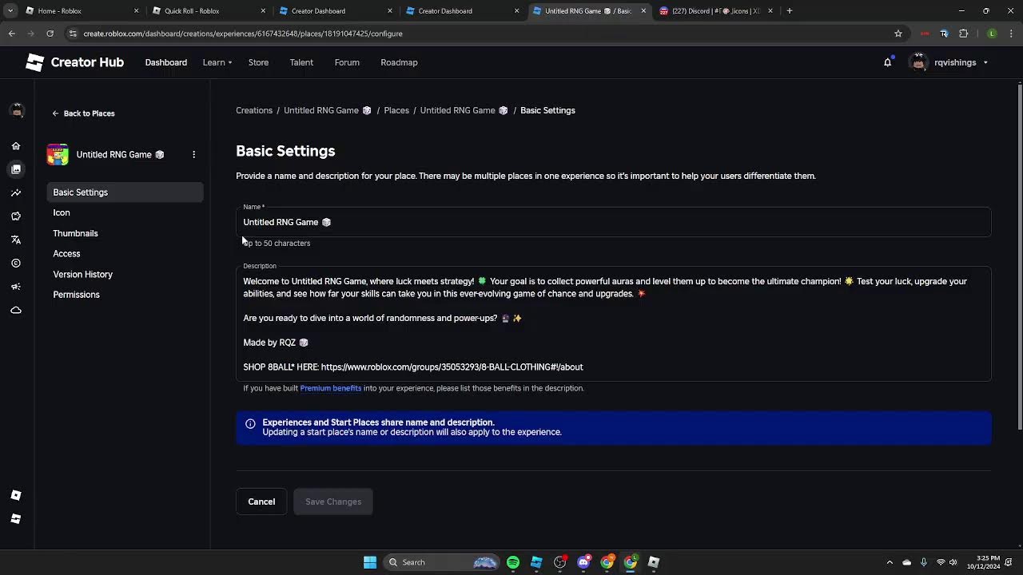
Task: Open Store in the top navigation
Action: point(258,62)
